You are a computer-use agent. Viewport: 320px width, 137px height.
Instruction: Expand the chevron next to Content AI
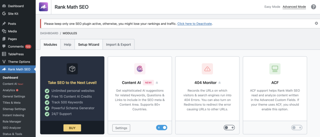(x=157, y=83)
